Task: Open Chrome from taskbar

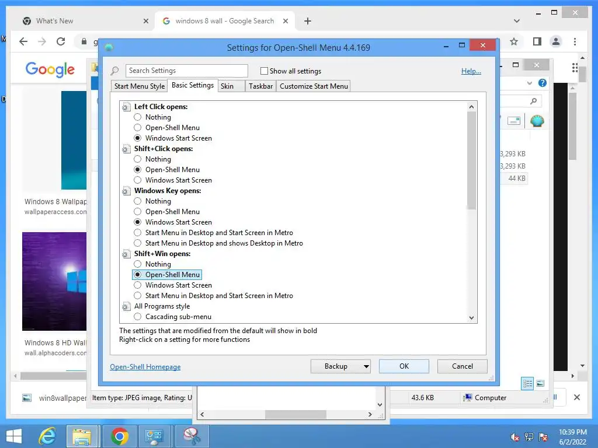Action: [x=120, y=436]
